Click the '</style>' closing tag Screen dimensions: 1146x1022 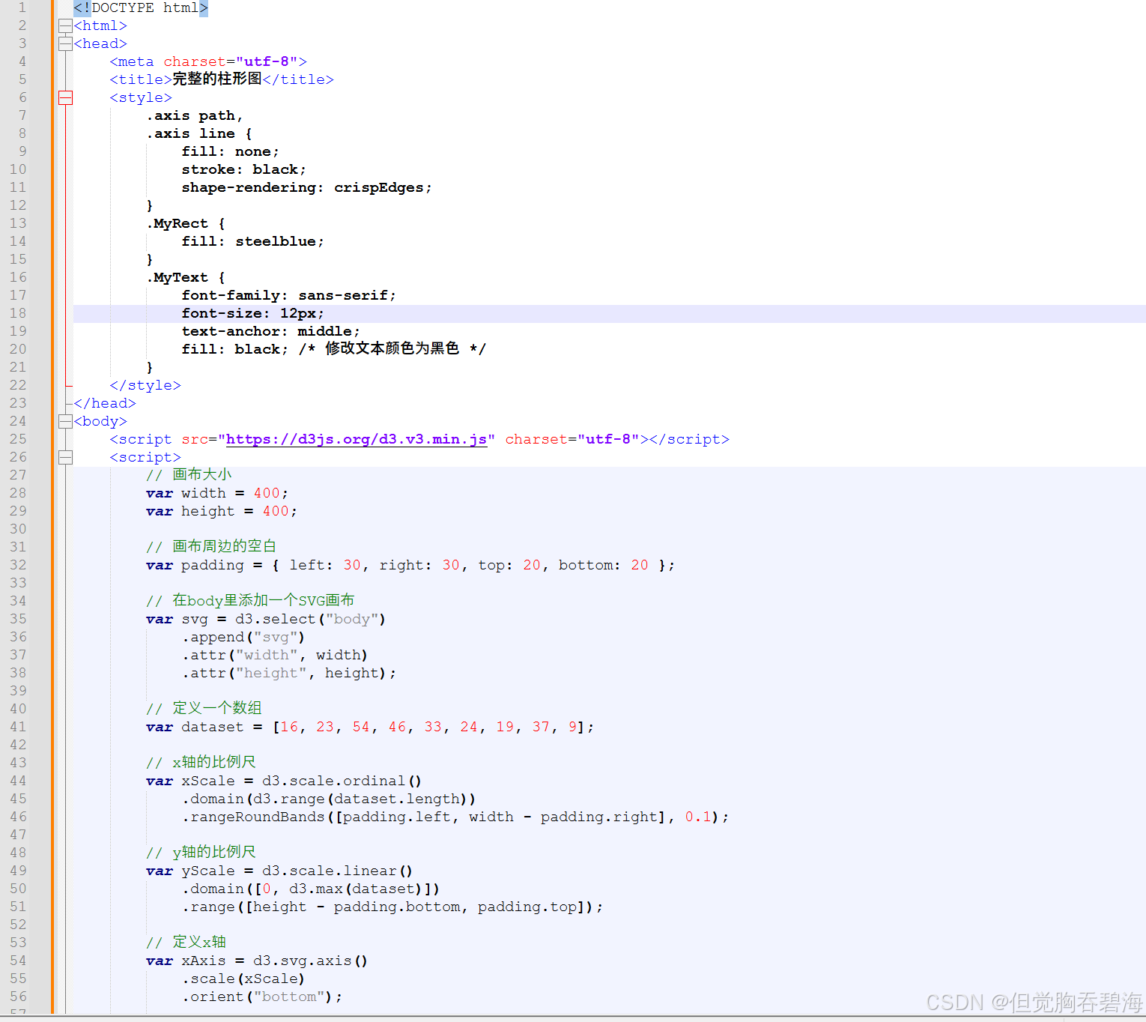[145, 385]
